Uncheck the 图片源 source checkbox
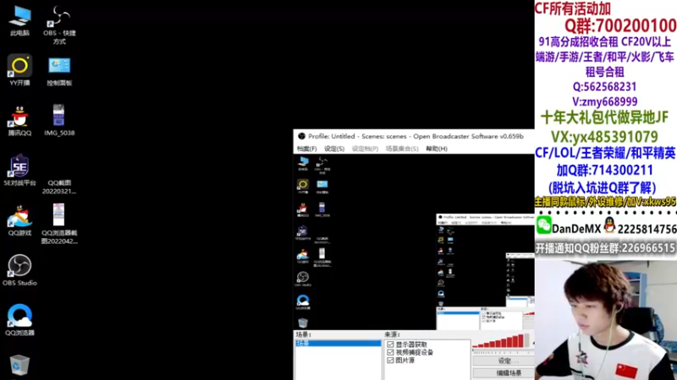The height and width of the screenshot is (380, 677). 390,361
